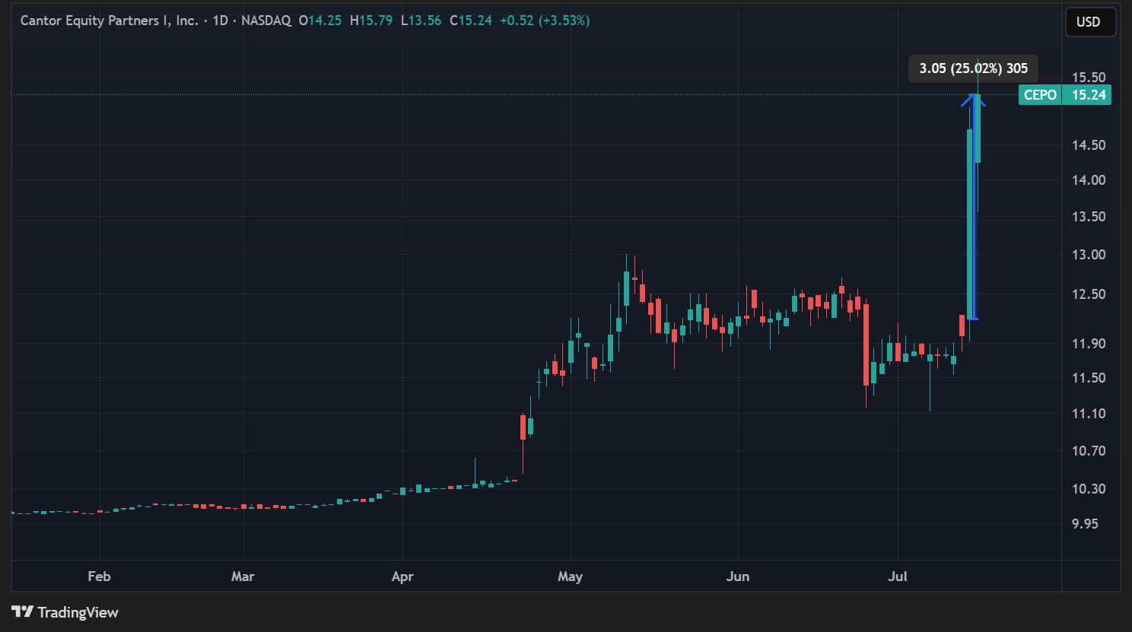
Task: Click the 1D interval in chart header
Action: [x=221, y=21]
